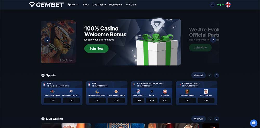Open the live chat bubble
The image size is (260, 128).
coord(253,123)
